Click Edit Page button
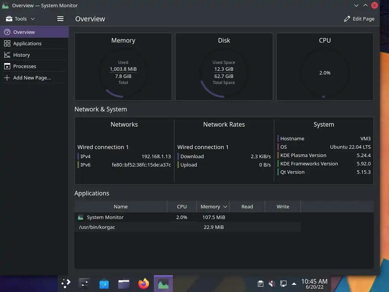 coord(359,19)
